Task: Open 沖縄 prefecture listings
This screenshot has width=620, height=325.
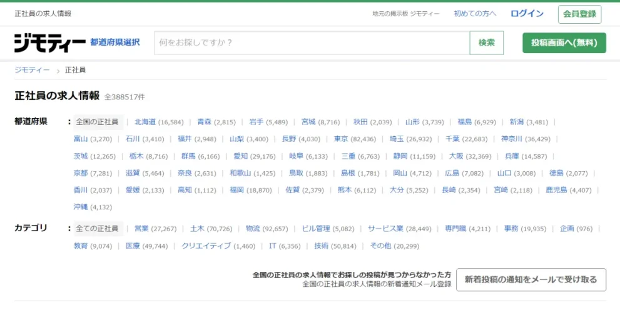Action: 81,207
